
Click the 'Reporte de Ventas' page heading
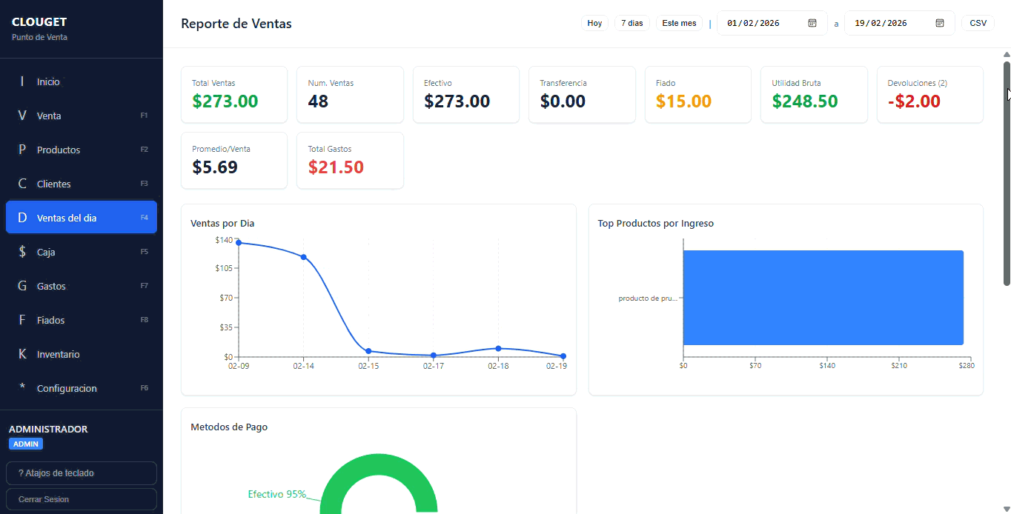(x=236, y=24)
